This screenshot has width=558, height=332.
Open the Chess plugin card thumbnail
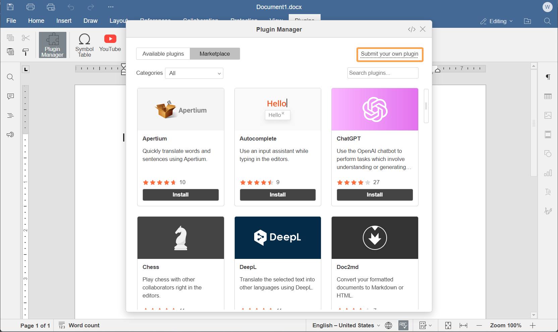coord(181,238)
